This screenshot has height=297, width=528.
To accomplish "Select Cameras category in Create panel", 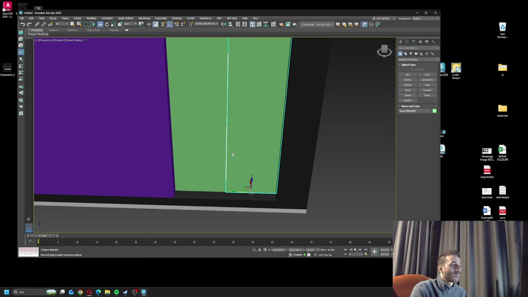I will click(x=416, y=54).
